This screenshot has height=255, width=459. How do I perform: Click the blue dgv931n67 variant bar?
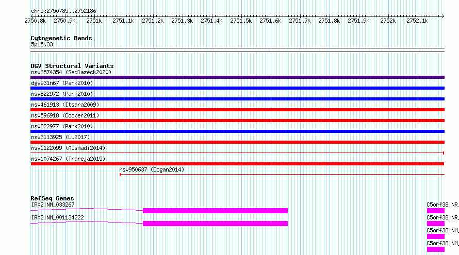[x=237, y=88]
